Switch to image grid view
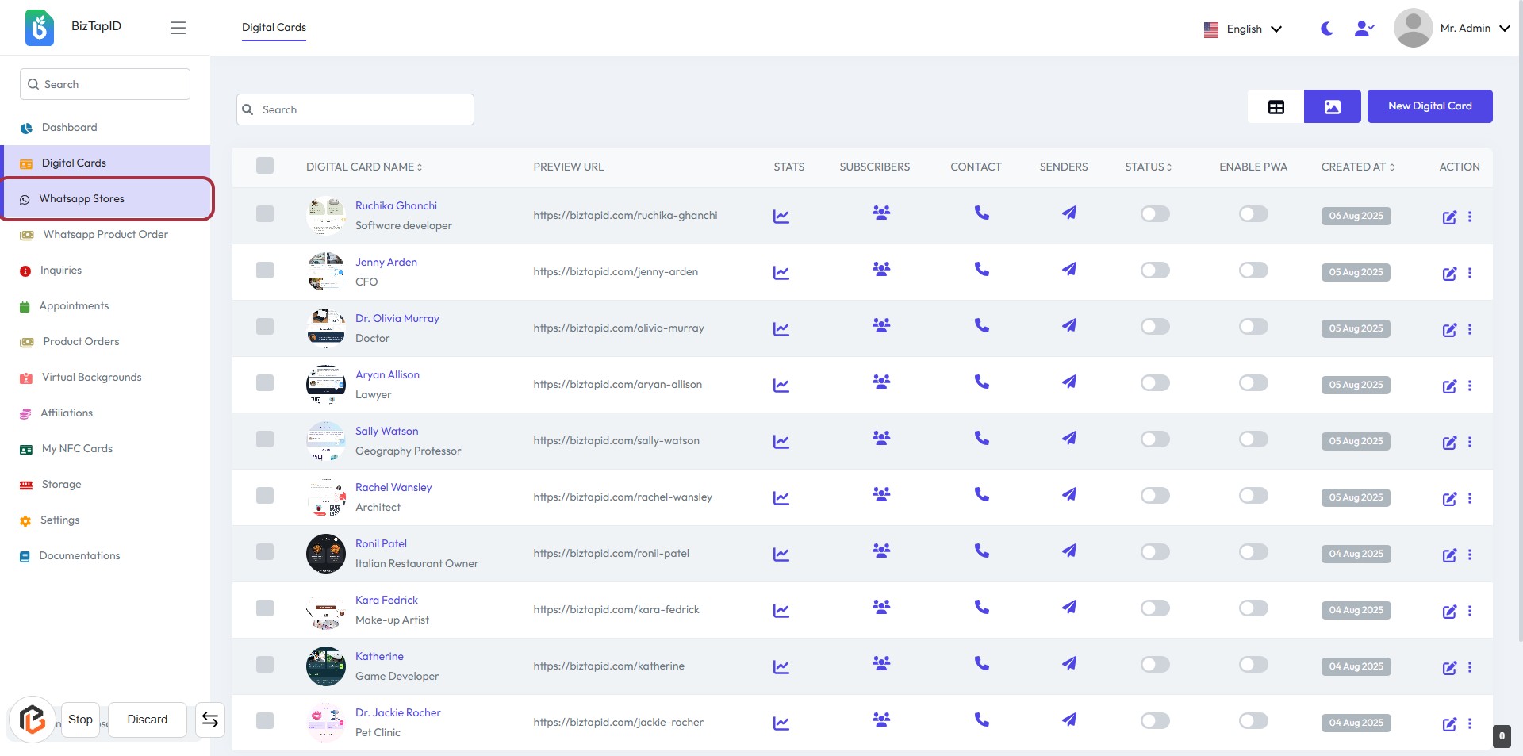 point(1332,106)
